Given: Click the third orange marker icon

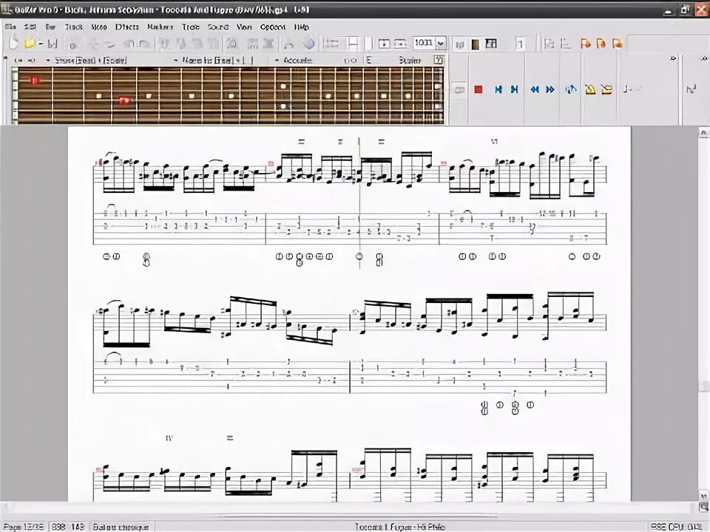Looking at the screenshot, I should (x=617, y=44).
